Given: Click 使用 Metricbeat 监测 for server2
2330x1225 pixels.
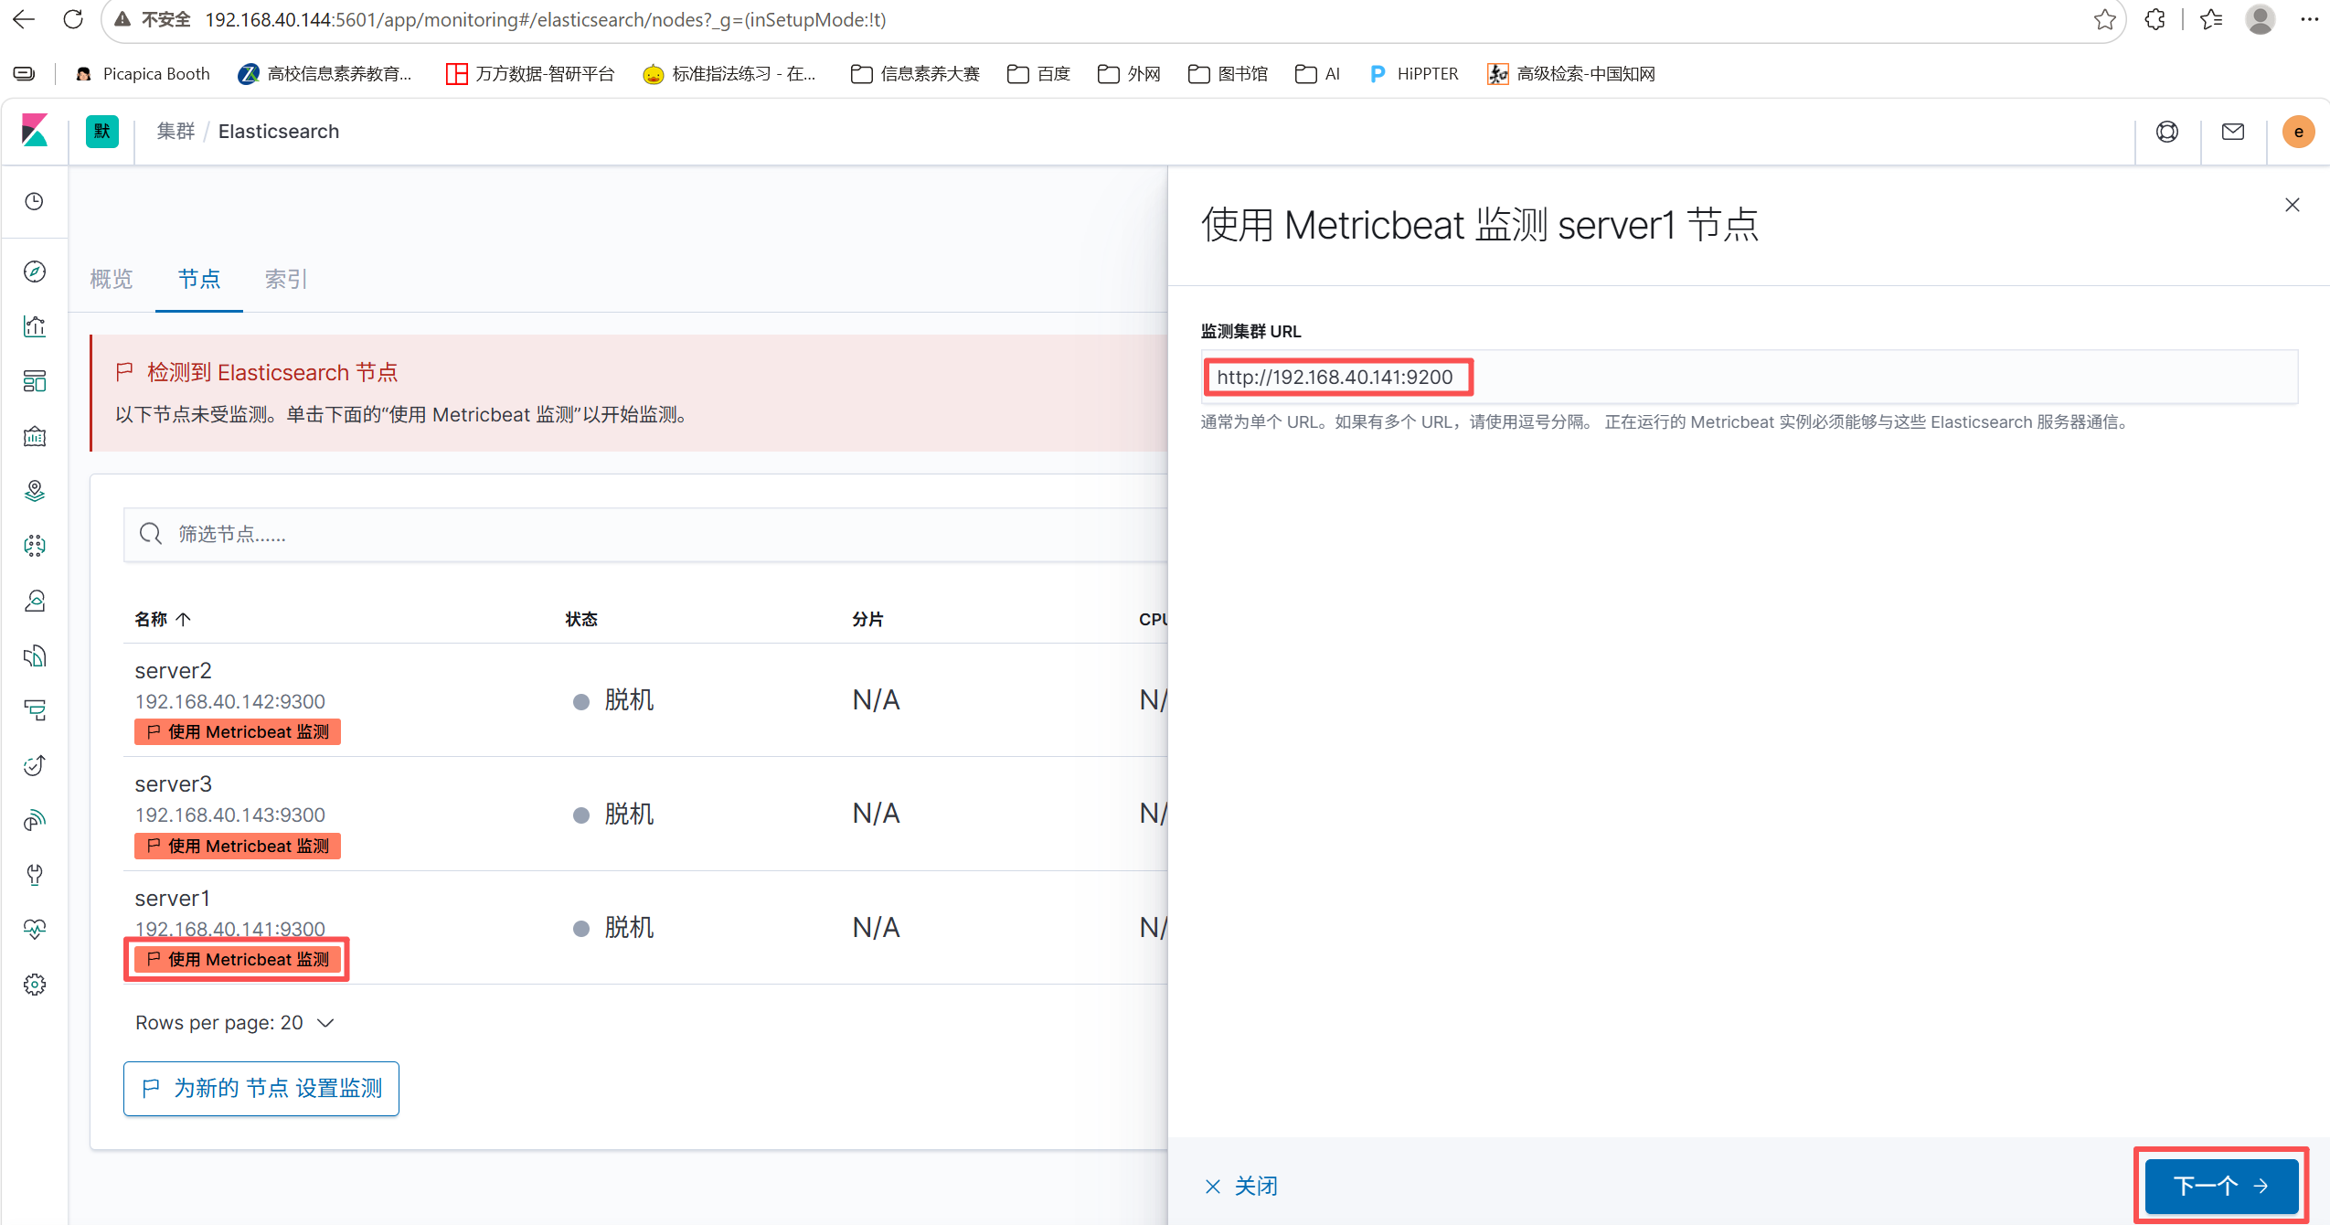Looking at the screenshot, I should coord(238,731).
